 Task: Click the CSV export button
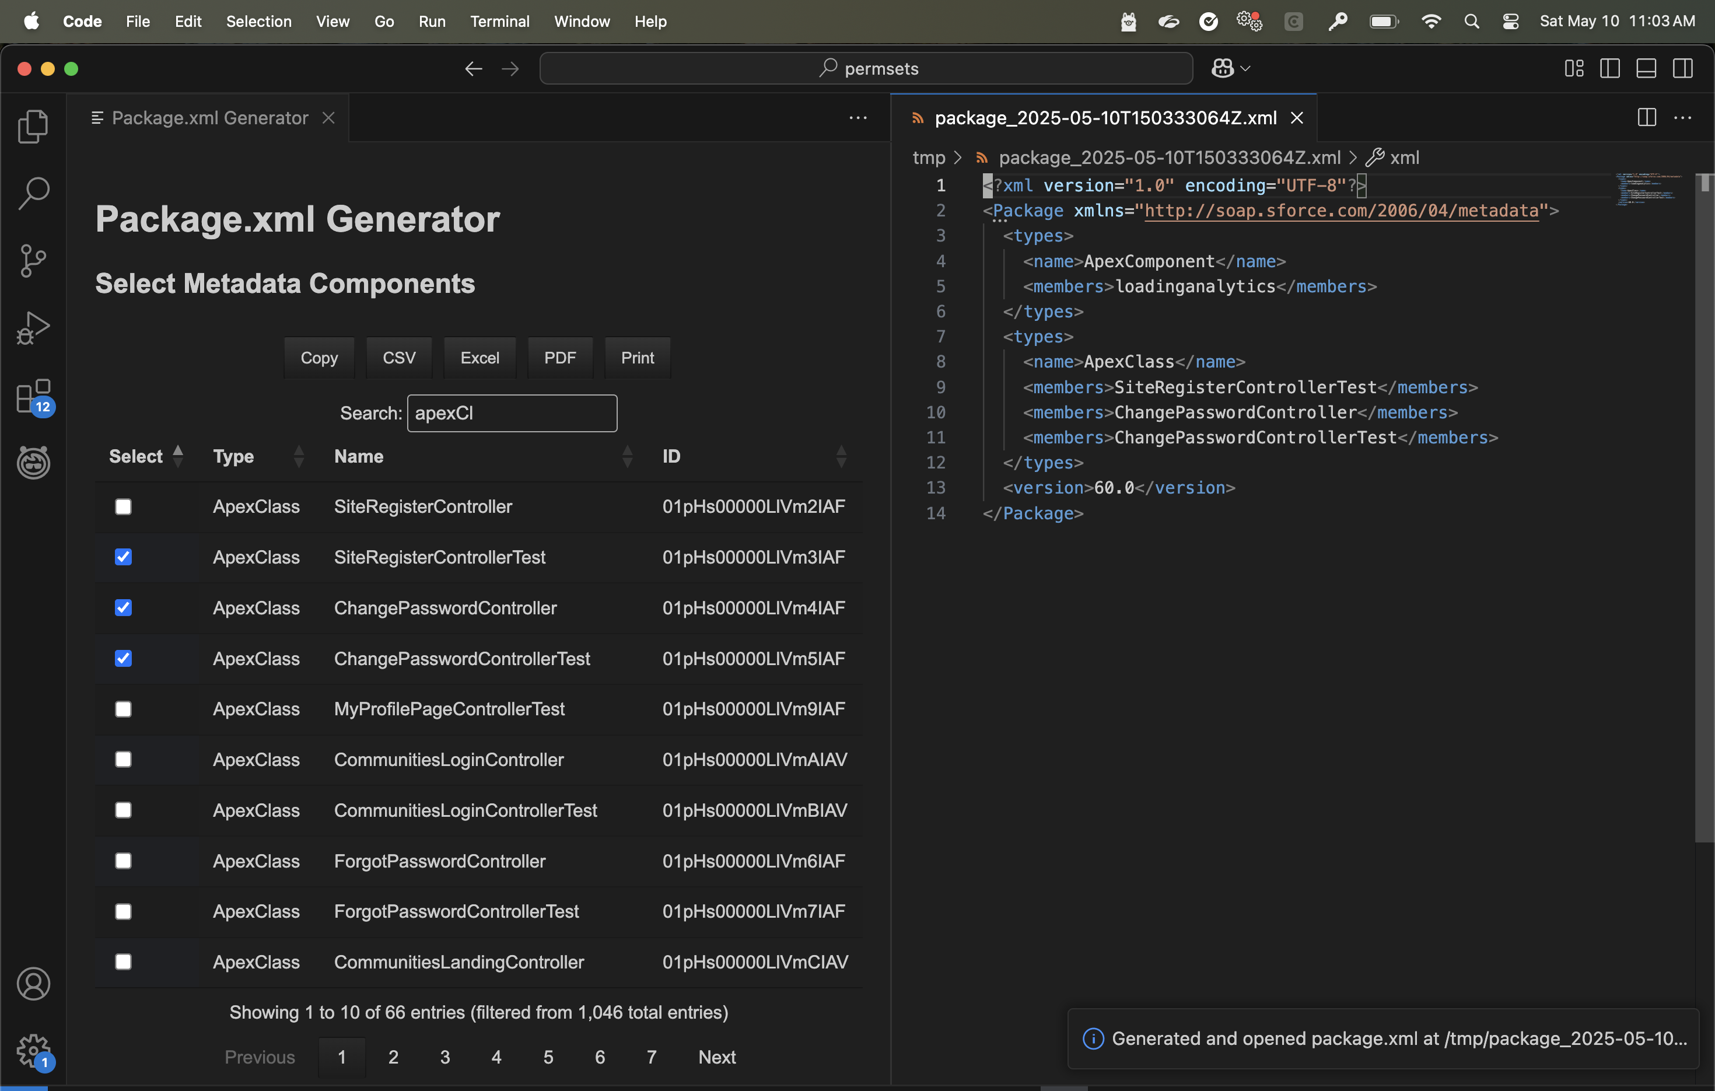(399, 358)
